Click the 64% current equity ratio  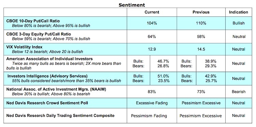pyautogui.click(x=152, y=37)
